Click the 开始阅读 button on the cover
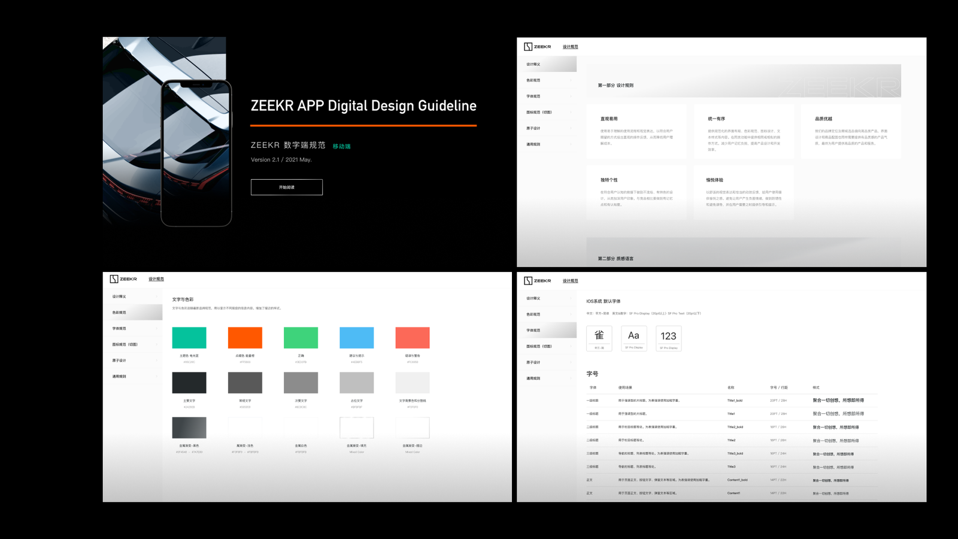Screen dimensions: 958x539 (x=286, y=187)
